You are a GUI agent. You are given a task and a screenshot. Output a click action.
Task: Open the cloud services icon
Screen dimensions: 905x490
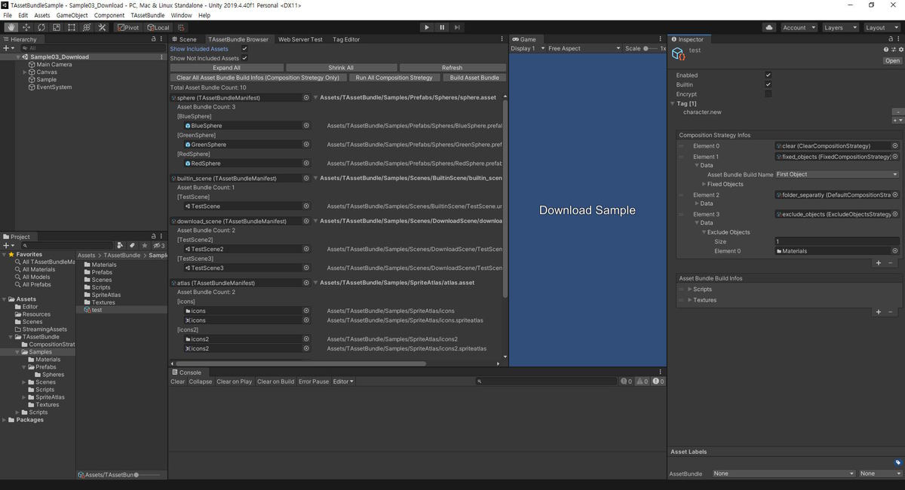pos(769,27)
